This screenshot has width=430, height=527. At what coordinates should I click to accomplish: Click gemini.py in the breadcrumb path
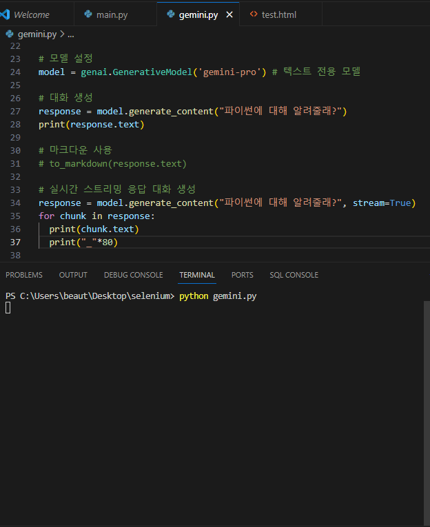coord(37,34)
